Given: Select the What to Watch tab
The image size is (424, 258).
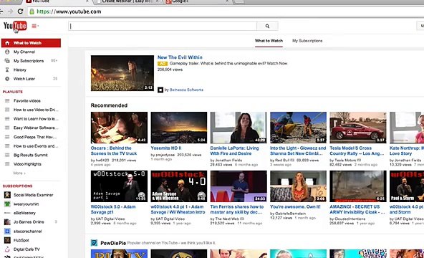Looking at the screenshot, I should 269,41.
